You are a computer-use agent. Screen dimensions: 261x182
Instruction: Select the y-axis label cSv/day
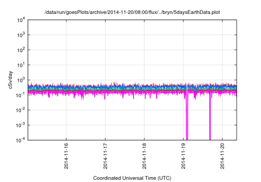point(11,80)
